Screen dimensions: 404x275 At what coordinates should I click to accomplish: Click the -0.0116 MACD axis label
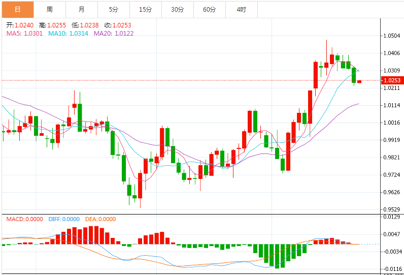[392, 269]
